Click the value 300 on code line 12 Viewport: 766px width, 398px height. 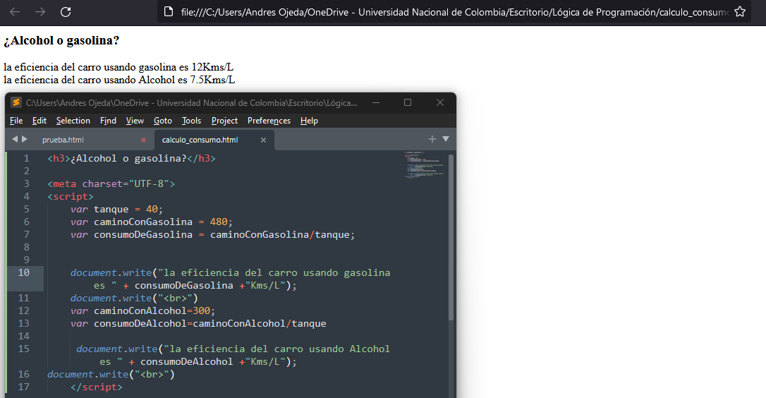[x=201, y=311]
